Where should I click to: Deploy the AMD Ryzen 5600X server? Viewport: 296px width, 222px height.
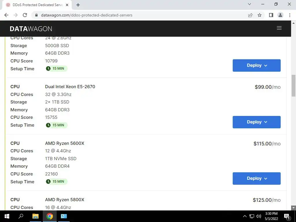(257, 178)
